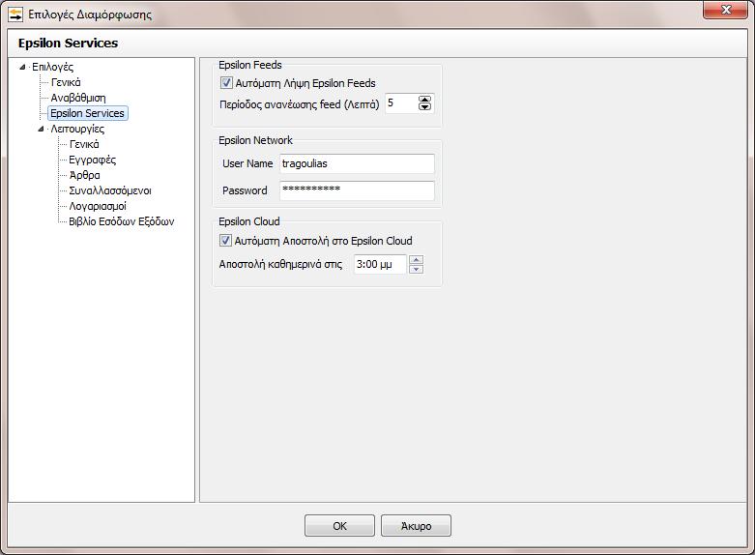
Task: Open the Συναλλασσόμενοι settings page
Action: pyautogui.click(x=110, y=190)
